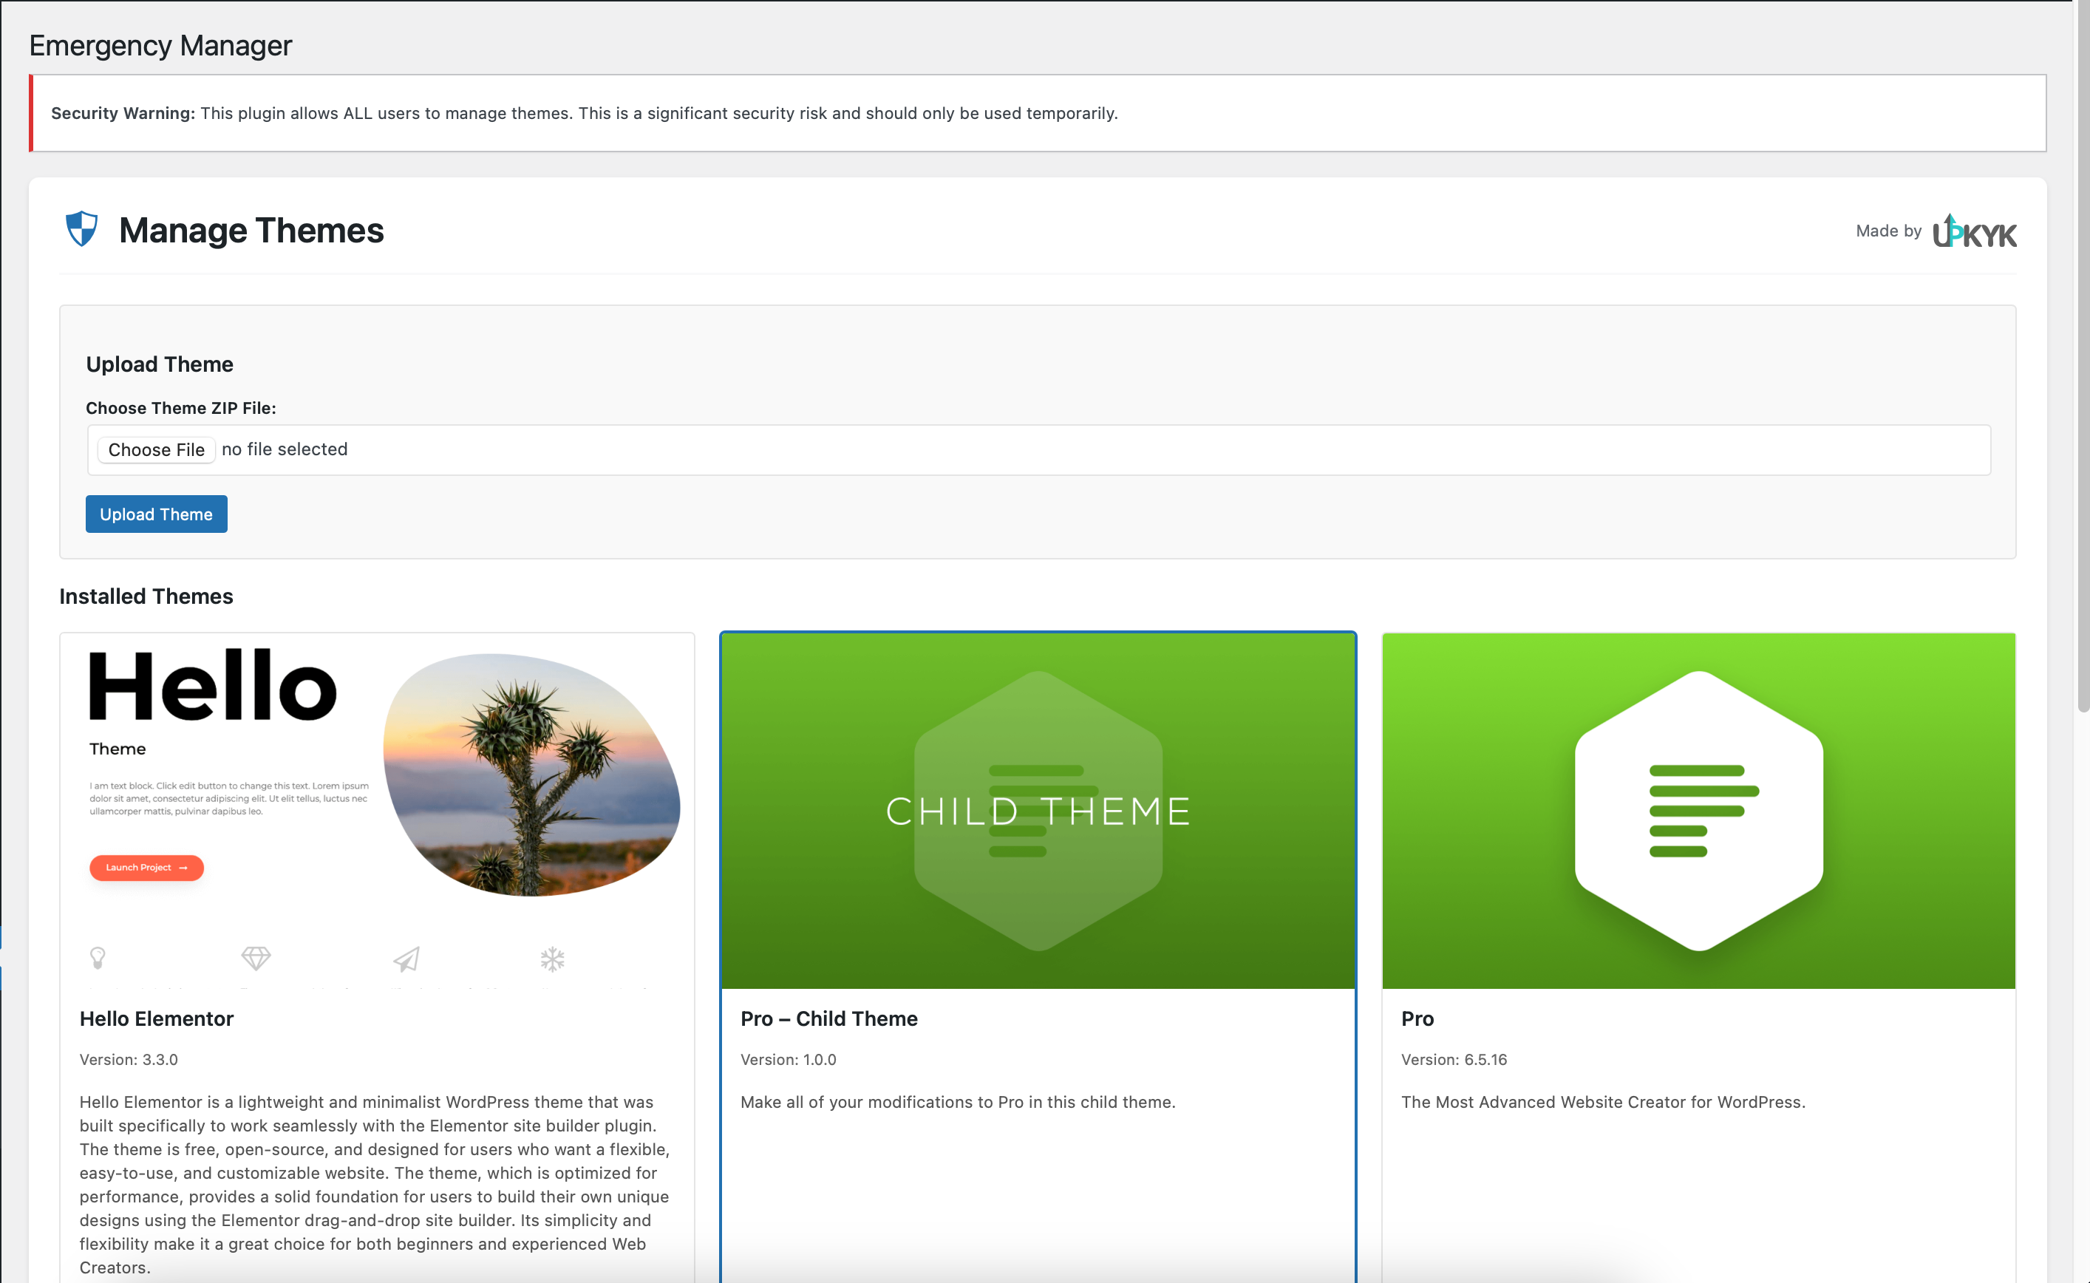Click the UPKYK logo

point(1974,231)
